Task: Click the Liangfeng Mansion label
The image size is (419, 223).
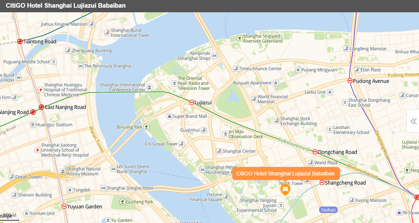Action: point(368,49)
